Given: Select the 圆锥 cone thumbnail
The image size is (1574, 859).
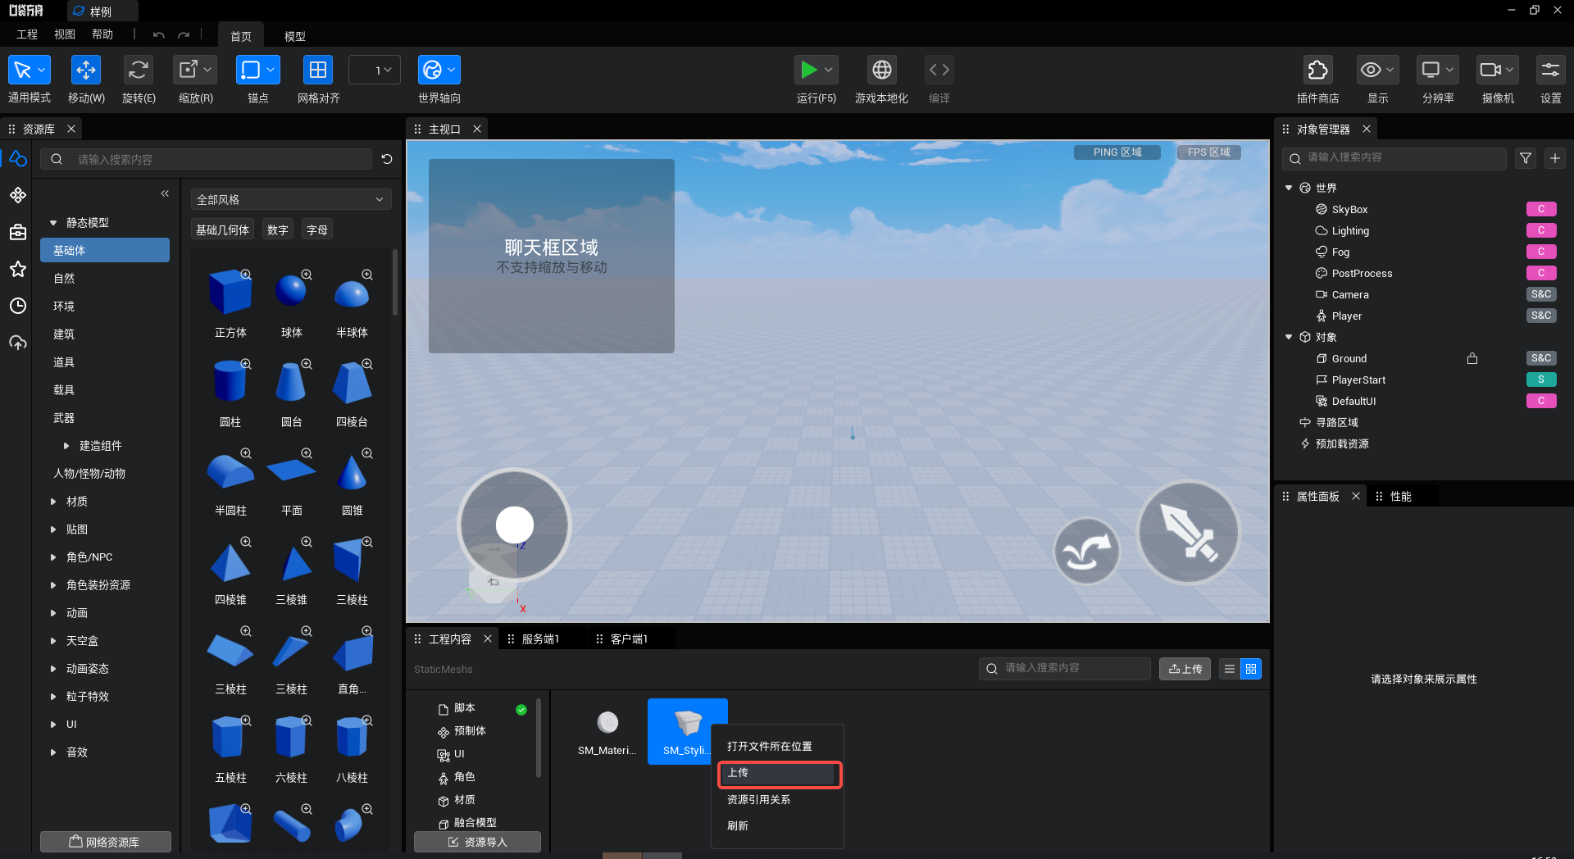Looking at the screenshot, I should coord(352,471).
